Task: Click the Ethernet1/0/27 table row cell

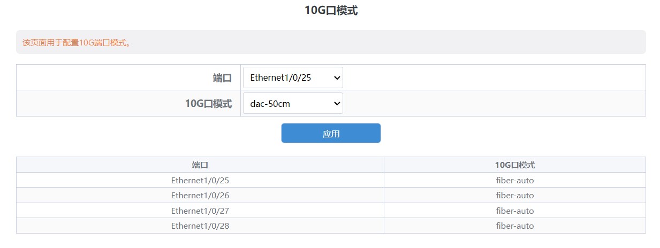Action: (x=200, y=211)
